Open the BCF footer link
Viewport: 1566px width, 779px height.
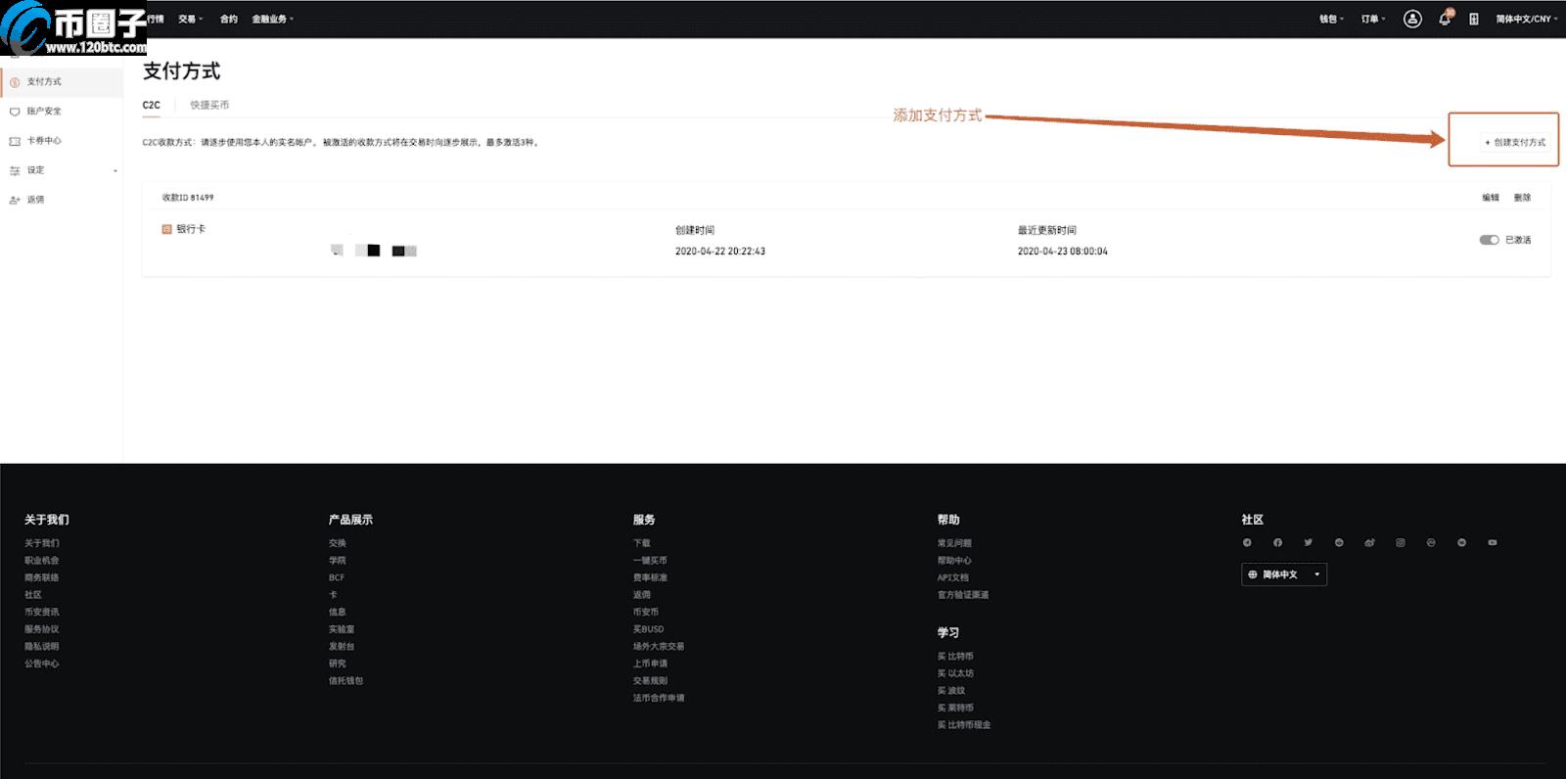click(337, 577)
